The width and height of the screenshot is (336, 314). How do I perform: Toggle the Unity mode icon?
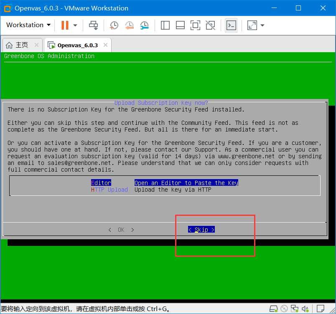pyautogui.click(x=211, y=25)
